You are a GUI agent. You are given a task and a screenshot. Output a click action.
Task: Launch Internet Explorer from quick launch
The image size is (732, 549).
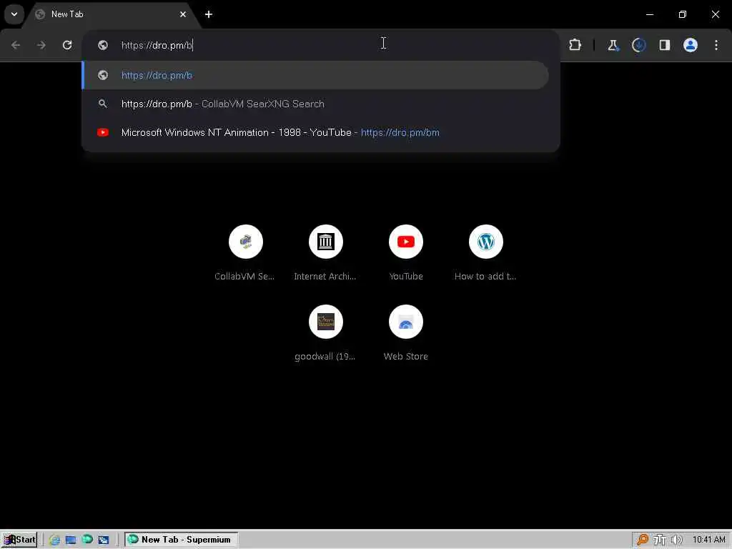54,540
